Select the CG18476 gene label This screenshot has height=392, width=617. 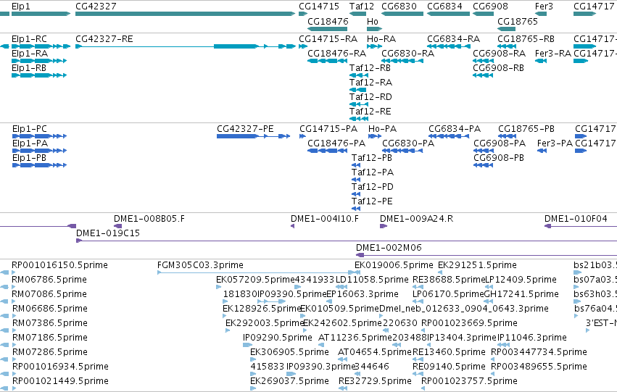328,21
